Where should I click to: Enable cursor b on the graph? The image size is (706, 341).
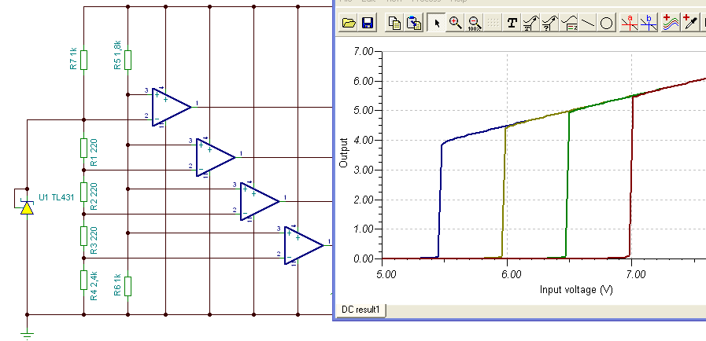(649, 23)
